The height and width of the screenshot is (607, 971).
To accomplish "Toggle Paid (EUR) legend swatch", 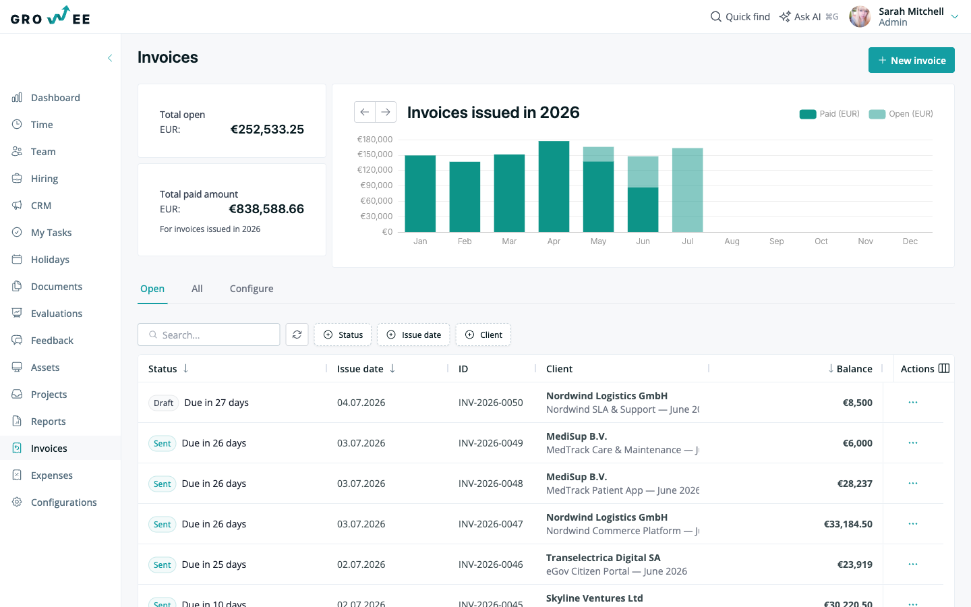I will (x=808, y=114).
